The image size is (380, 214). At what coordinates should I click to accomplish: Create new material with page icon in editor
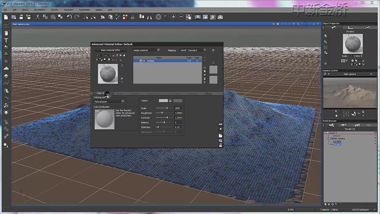click(x=221, y=136)
